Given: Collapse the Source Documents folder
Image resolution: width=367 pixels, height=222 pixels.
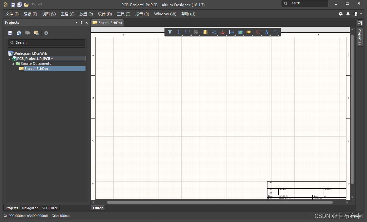Looking at the screenshot, I should tap(13, 64).
